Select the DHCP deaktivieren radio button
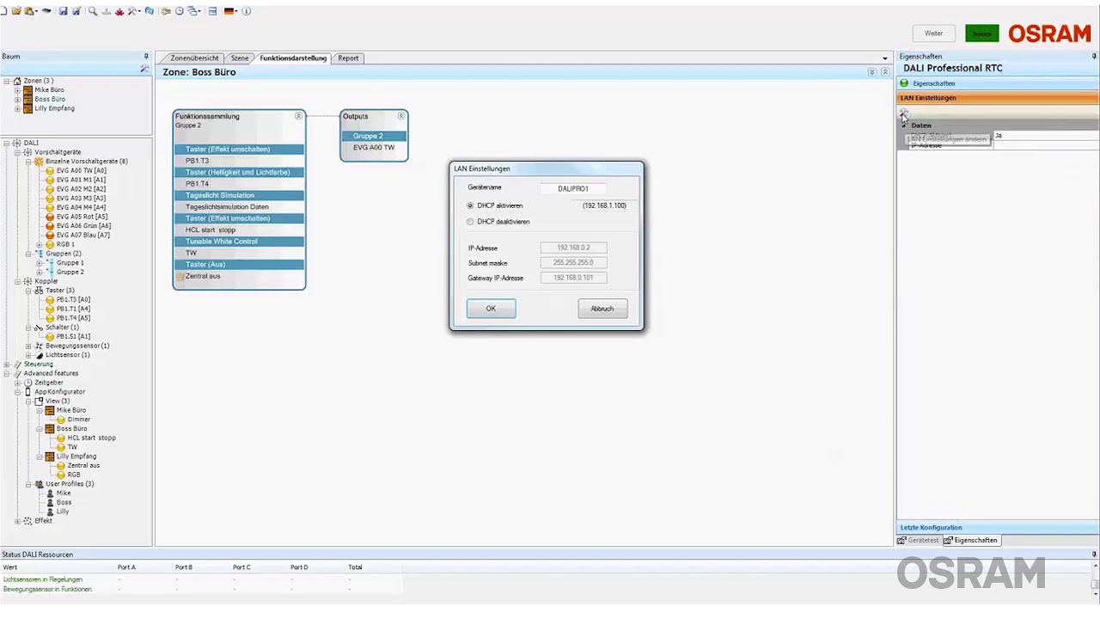Image resolution: width=1100 pixels, height=619 pixels. tap(469, 222)
